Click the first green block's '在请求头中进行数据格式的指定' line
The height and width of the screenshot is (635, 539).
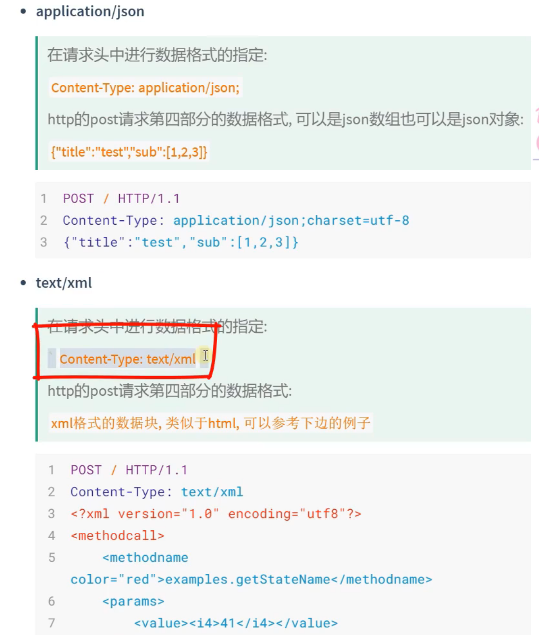[157, 55]
